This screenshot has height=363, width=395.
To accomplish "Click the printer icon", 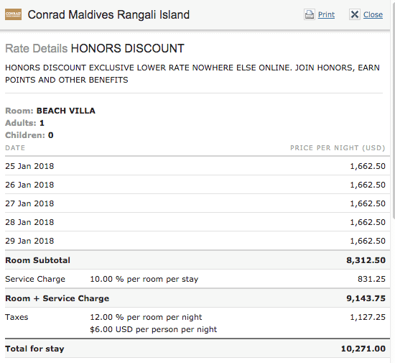I will 310,14.
